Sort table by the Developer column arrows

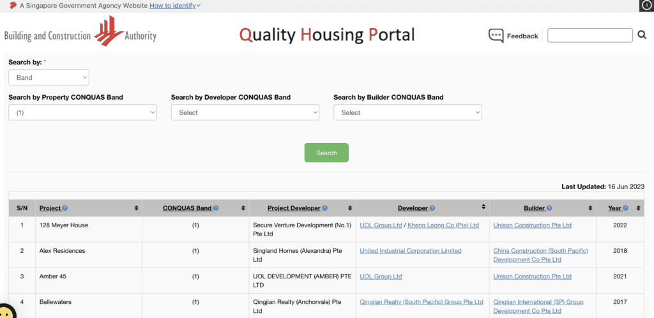point(483,208)
